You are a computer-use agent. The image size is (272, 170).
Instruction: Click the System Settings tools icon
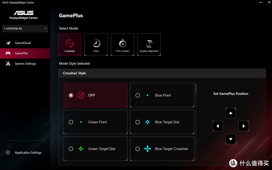[x=8, y=64]
